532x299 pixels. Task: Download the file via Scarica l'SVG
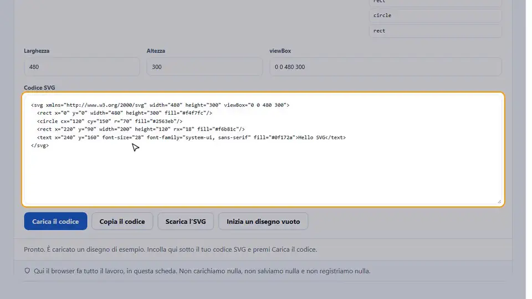(186, 221)
